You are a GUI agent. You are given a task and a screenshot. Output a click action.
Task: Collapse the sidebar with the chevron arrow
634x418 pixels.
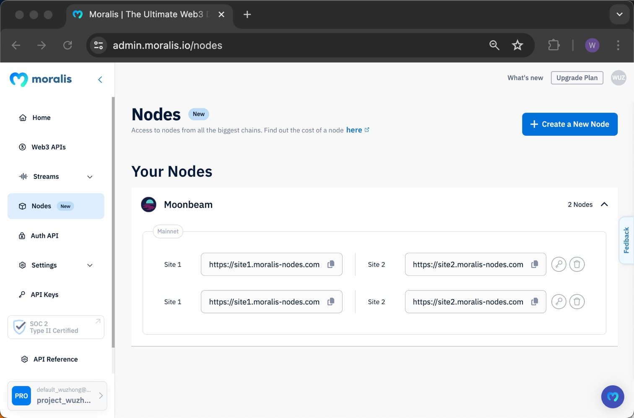coord(100,80)
